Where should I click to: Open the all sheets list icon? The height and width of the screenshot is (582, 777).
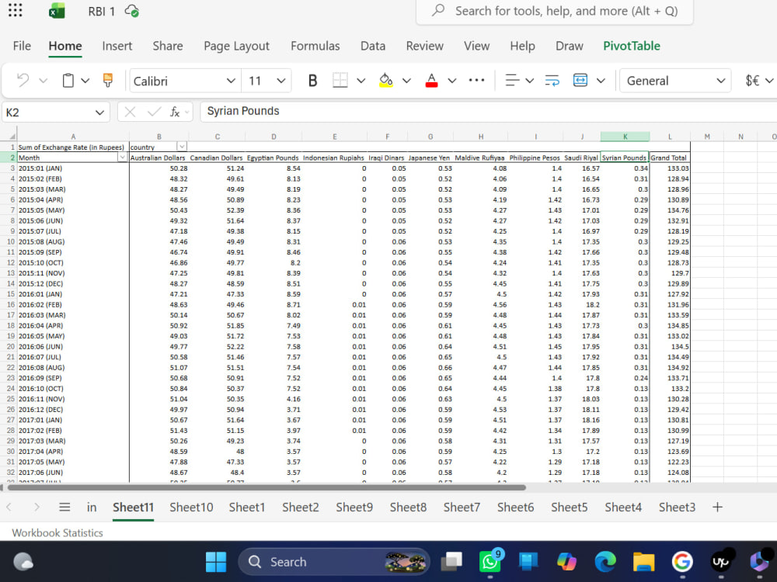(64, 508)
